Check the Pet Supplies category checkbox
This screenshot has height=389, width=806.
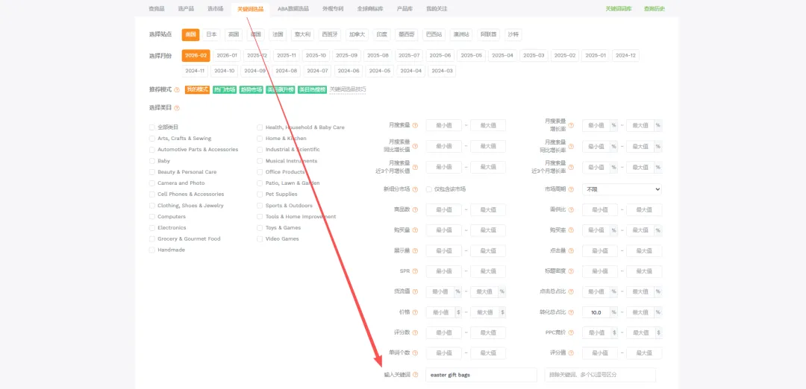[x=260, y=194]
